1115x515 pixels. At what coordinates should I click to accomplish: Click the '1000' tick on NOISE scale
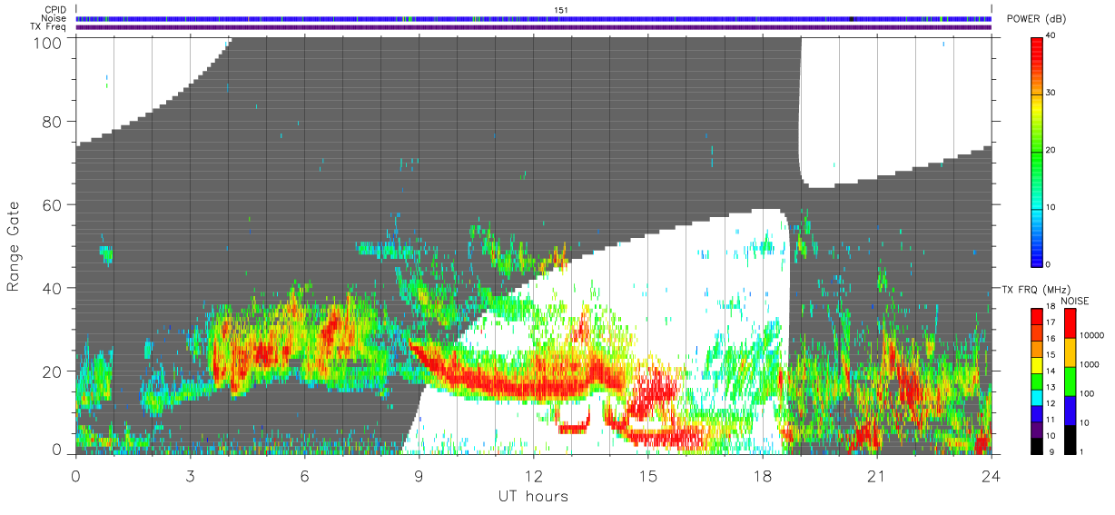click(1091, 363)
